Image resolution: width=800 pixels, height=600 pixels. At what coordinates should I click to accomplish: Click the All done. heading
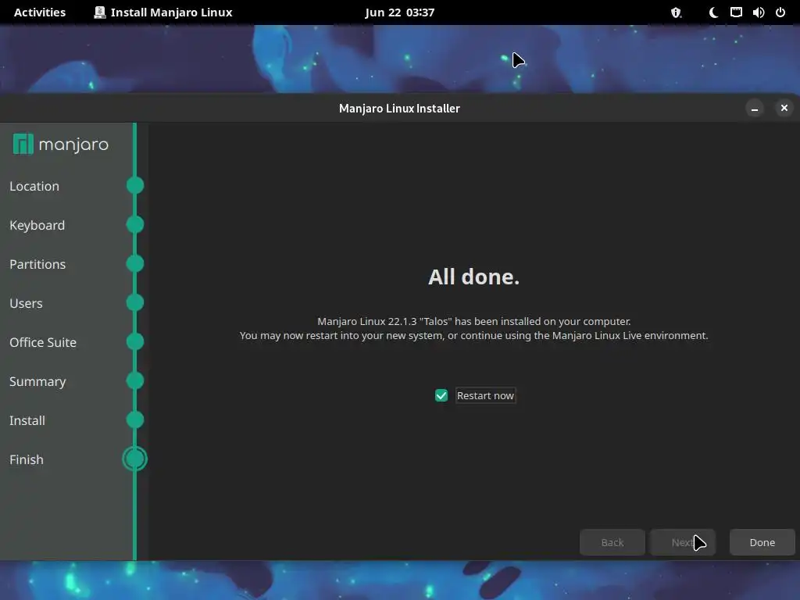click(x=474, y=277)
